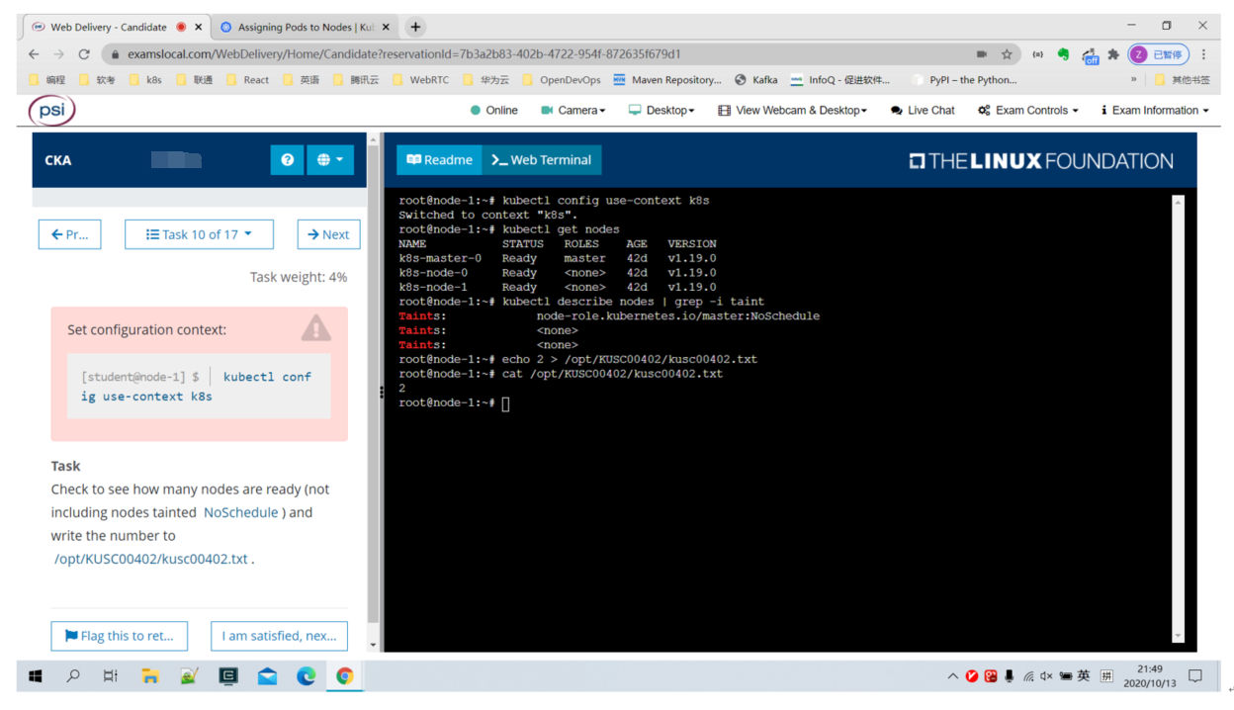
Task: Close the Assigning Pods to Nodes tab
Action: tap(386, 27)
